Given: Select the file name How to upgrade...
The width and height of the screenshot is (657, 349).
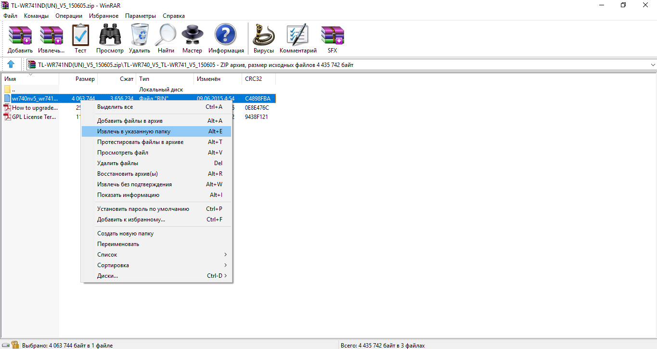Looking at the screenshot, I should click(35, 108).
